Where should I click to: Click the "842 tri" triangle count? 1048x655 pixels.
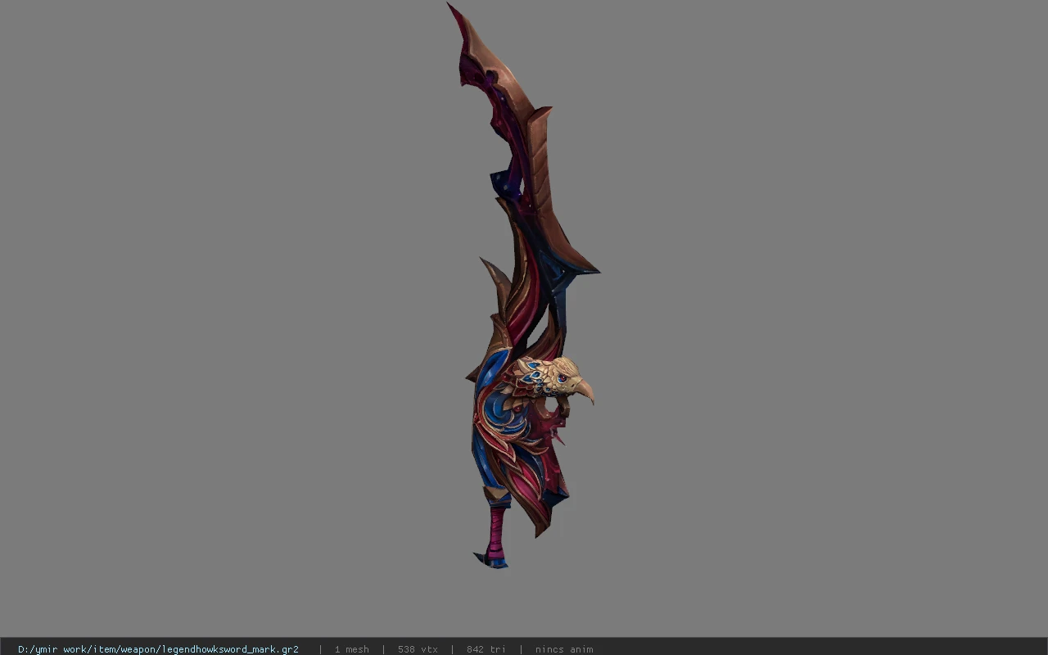pyautogui.click(x=486, y=649)
